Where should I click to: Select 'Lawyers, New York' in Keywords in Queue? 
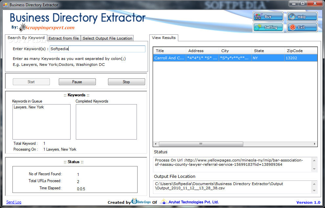click(29, 107)
